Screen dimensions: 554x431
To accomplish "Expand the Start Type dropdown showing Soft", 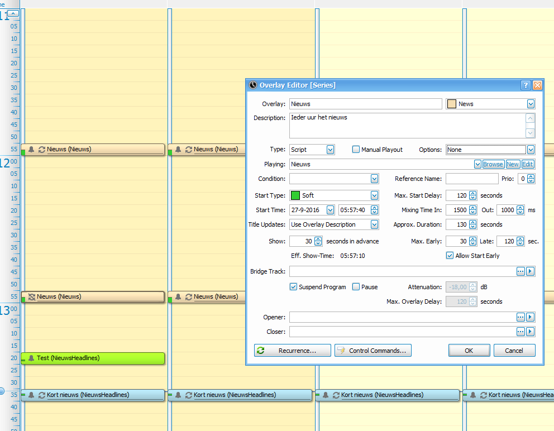I will [374, 195].
